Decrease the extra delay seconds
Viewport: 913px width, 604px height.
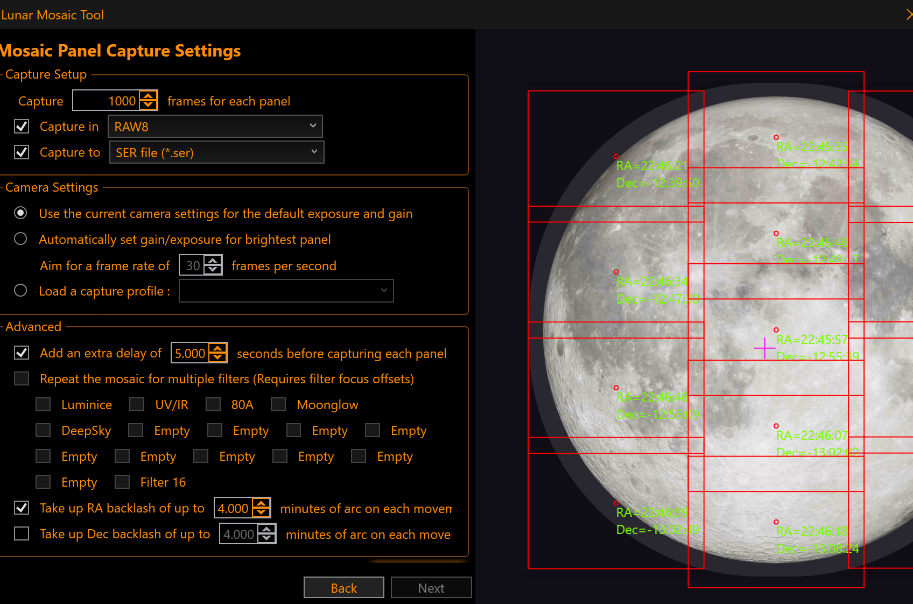[x=217, y=358]
